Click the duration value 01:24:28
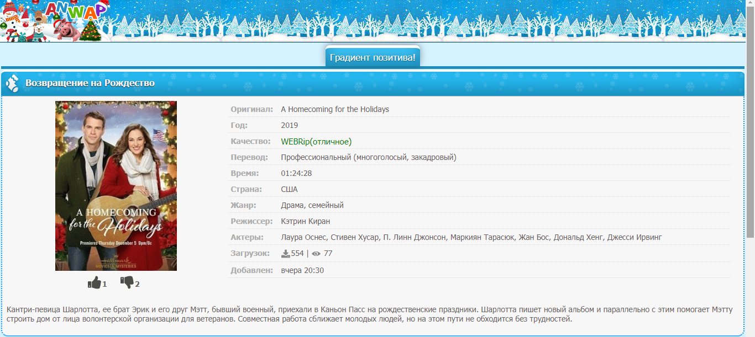The height and width of the screenshot is (337, 755). [x=296, y=173]
